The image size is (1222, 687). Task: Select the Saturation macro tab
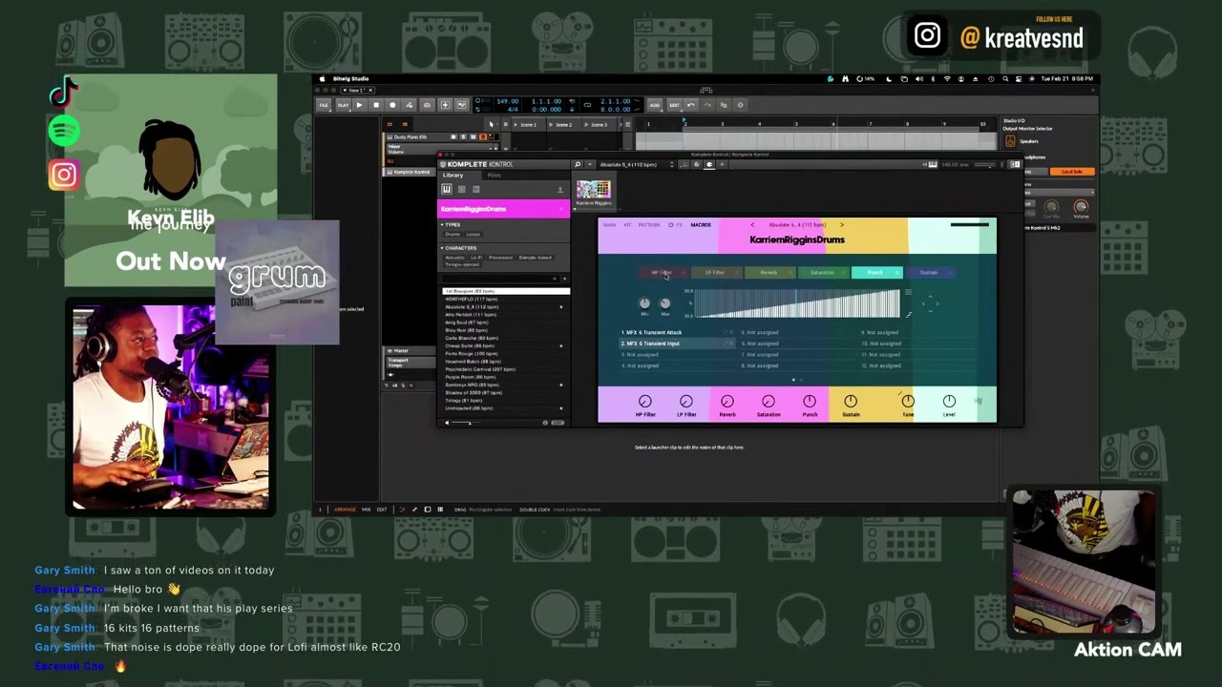[x=824, y=273]
